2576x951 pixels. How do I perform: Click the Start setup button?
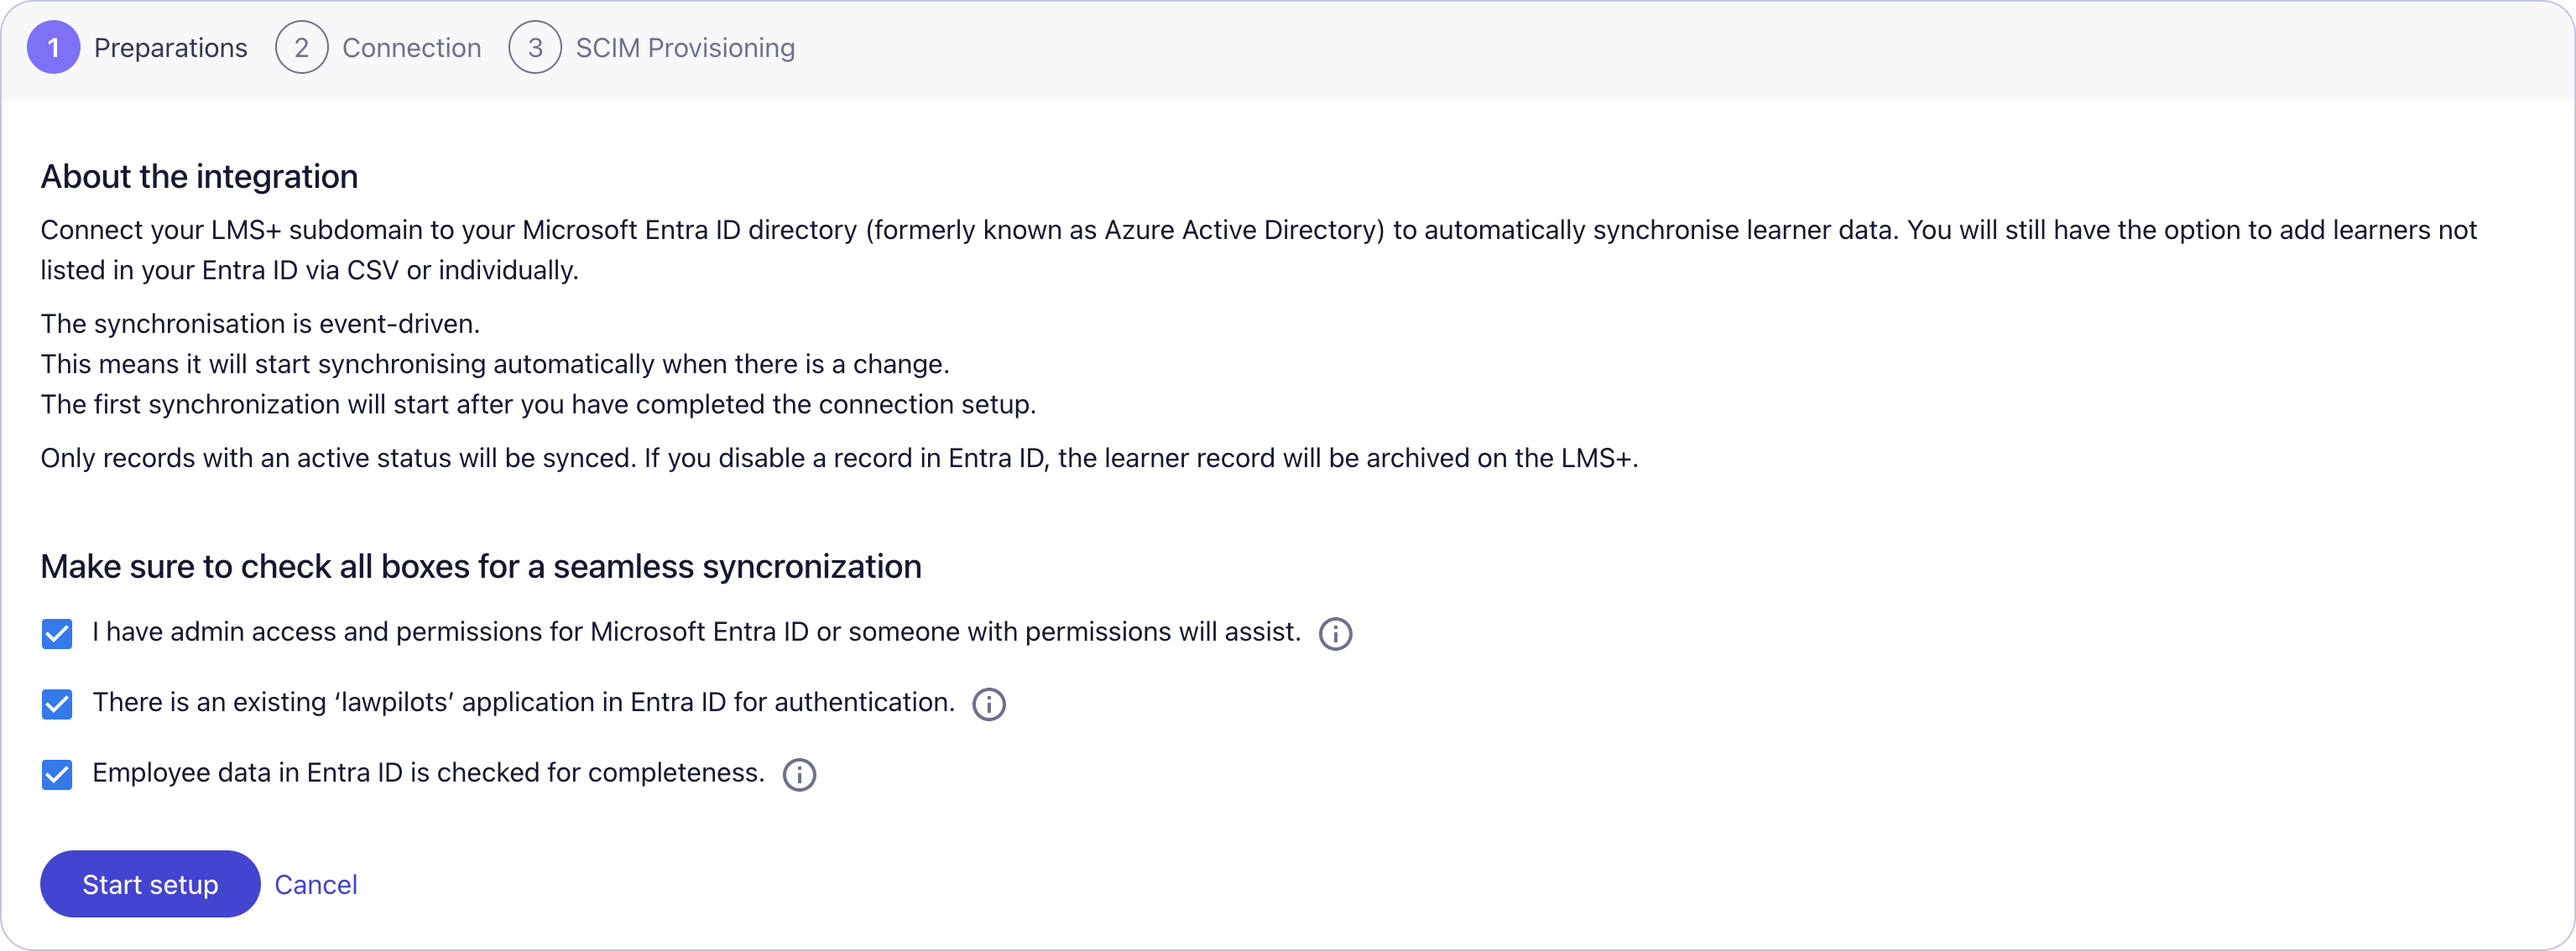(x=150, y=884)
